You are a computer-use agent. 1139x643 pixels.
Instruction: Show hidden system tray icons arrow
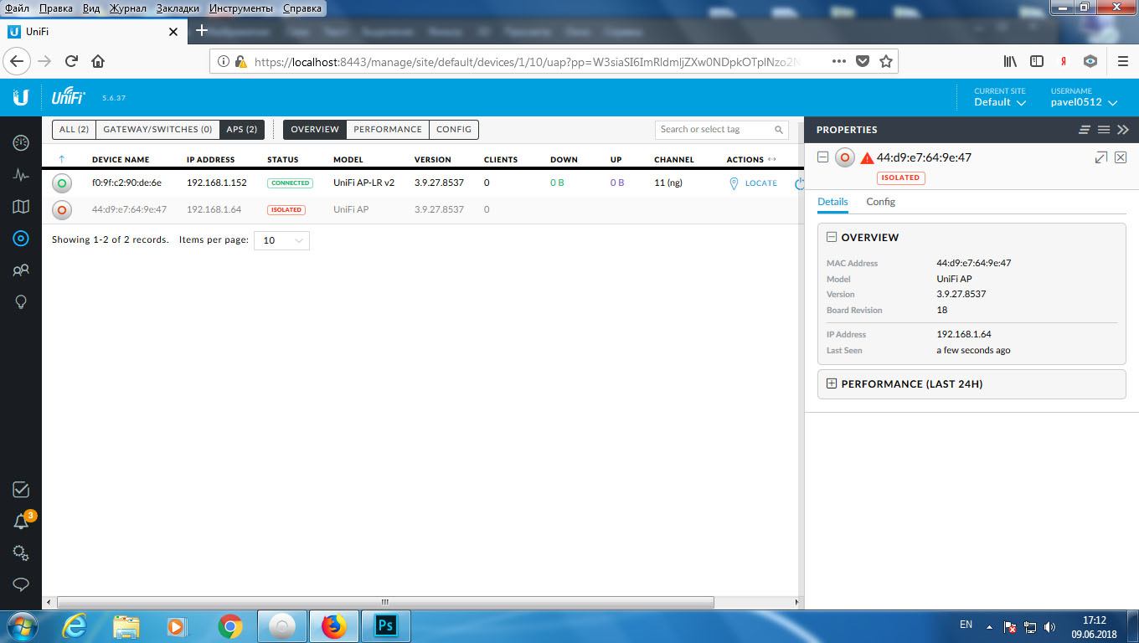pos(990,625)
